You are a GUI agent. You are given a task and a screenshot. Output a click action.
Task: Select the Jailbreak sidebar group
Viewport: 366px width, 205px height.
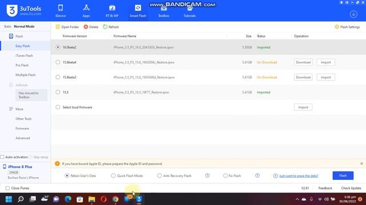click(x=18, y=85)
